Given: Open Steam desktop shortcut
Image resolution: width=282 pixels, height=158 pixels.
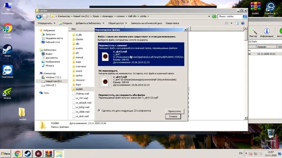Looking at the screenshot, I should (7, 50).
